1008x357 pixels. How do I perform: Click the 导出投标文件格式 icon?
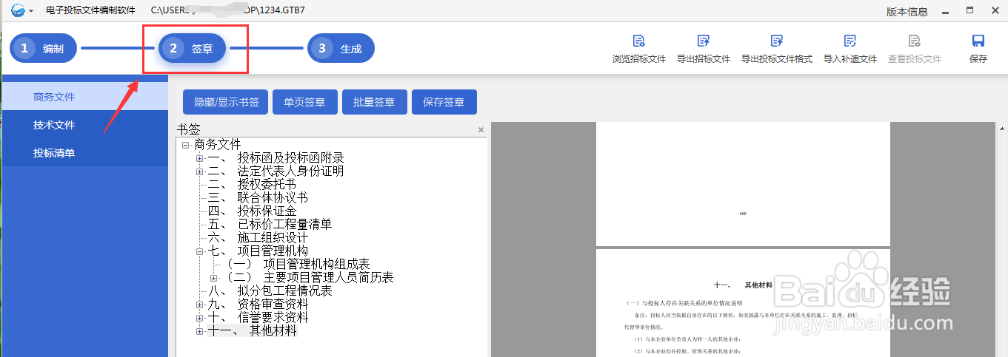tap(776, 41)
